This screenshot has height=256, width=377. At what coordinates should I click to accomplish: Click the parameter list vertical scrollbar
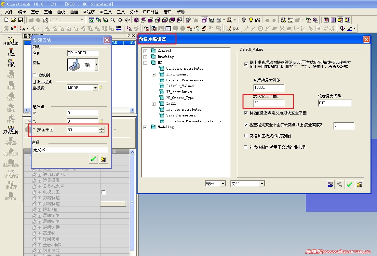pyautogui.click(x=132, y=203)
